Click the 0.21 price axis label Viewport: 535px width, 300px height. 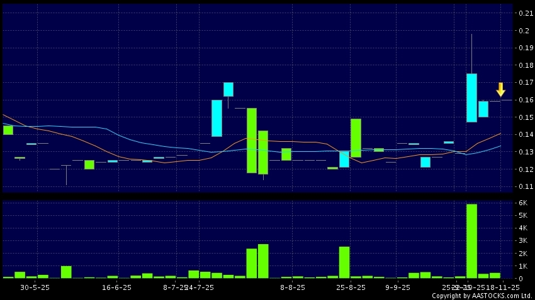click(525, 13)
